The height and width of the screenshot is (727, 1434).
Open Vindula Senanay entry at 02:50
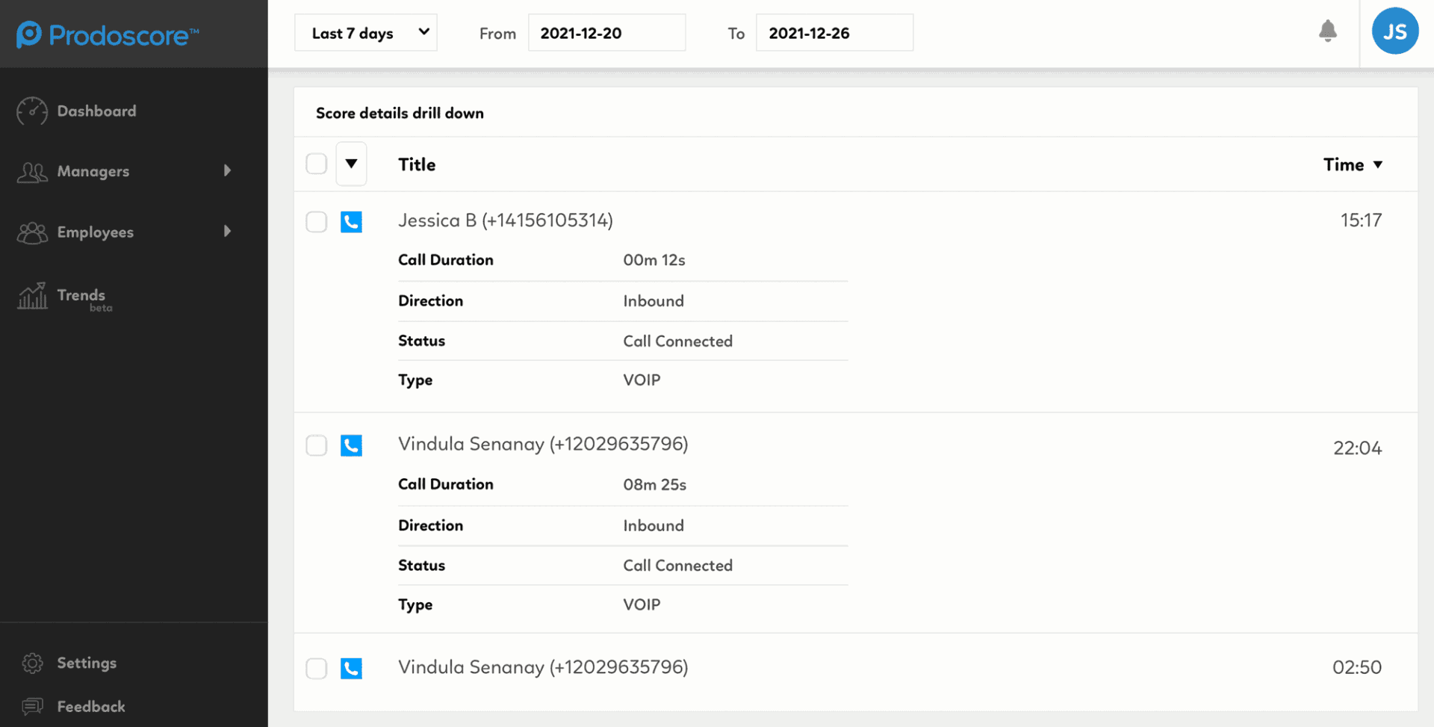[x=543, y=667]
